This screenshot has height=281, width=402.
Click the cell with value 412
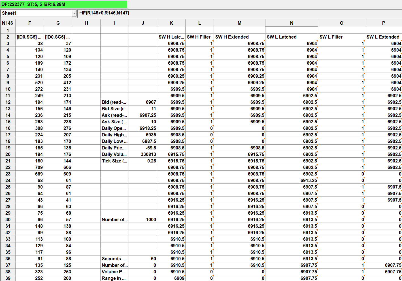pos(58,83)
